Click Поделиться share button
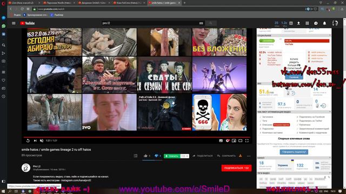Image resolution: width=346 pixels, height=194 pixels. click(203, 156)
